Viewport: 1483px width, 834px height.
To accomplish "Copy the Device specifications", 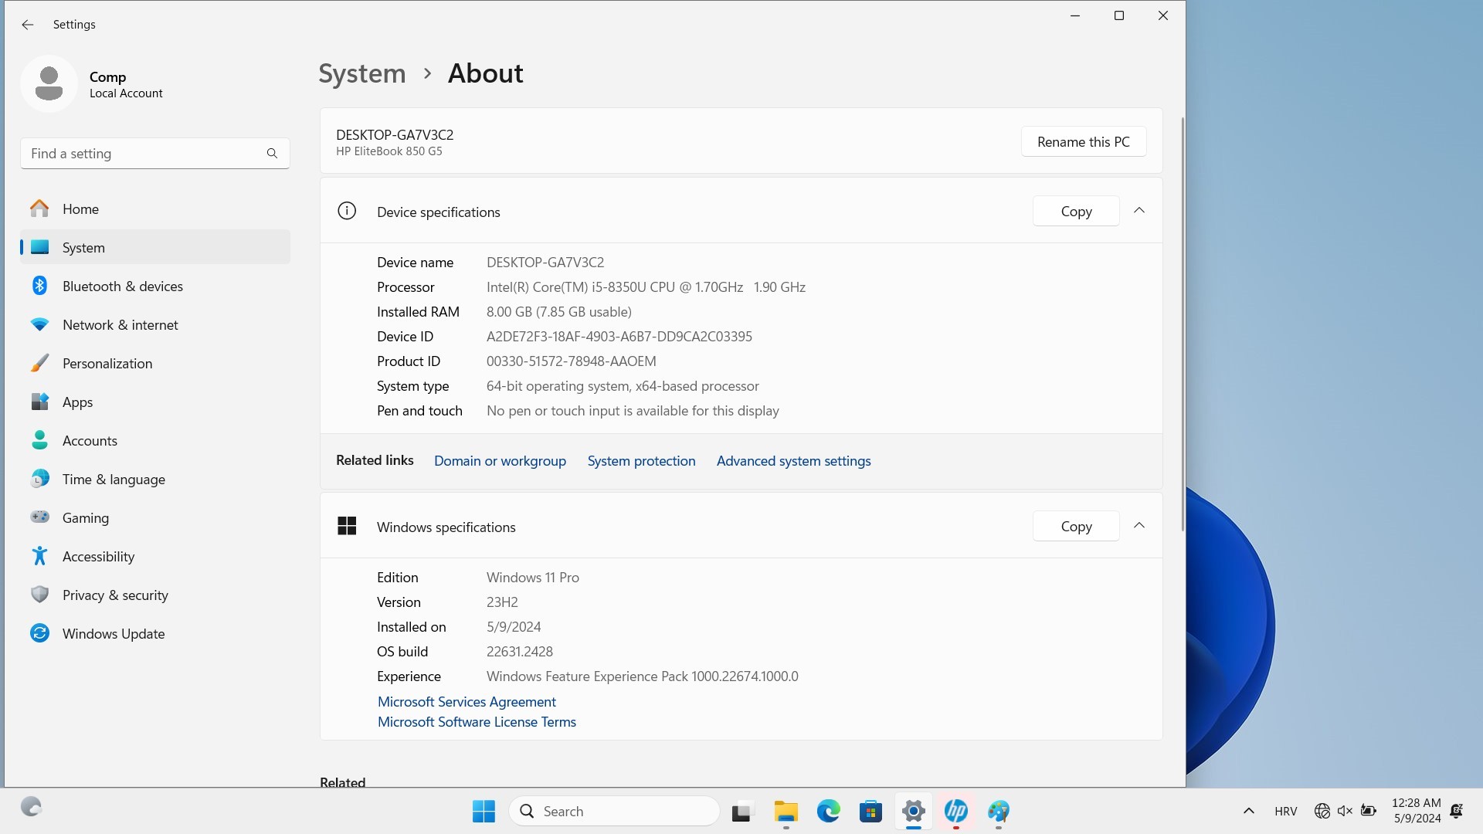I will click(1076, 211).
